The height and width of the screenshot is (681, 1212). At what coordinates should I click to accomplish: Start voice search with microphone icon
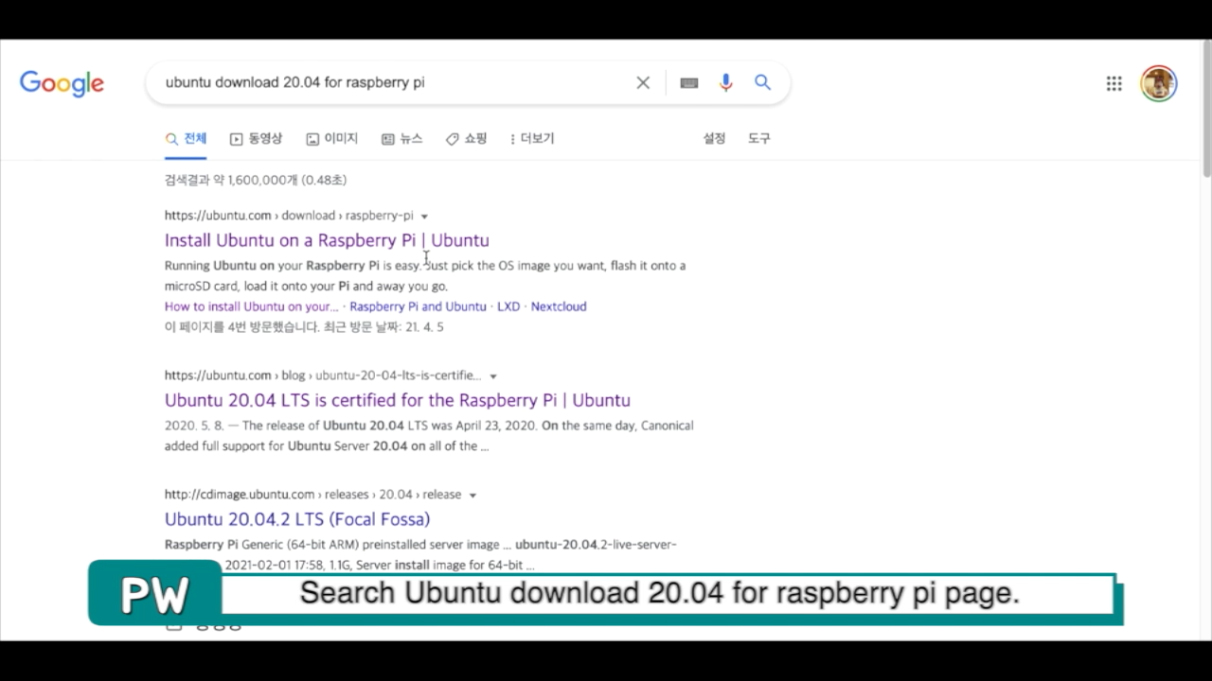pyautogui.click(x=725, y=83)
